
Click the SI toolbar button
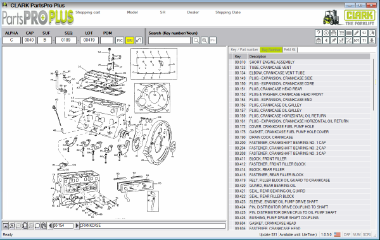(364, 33)
